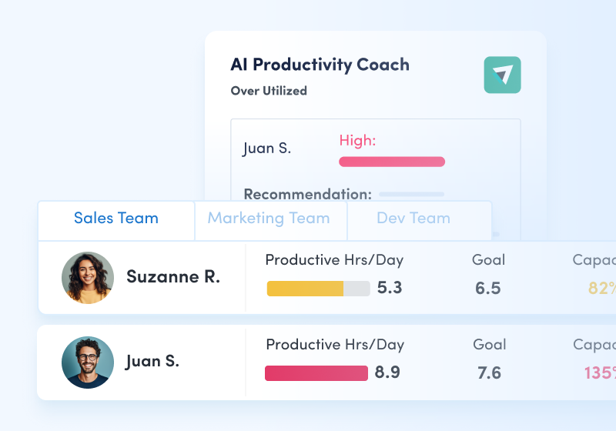This screenshot has height=431, width=616.
Task: Switch to the Marketing Team tab
Action: click(269, 218)
